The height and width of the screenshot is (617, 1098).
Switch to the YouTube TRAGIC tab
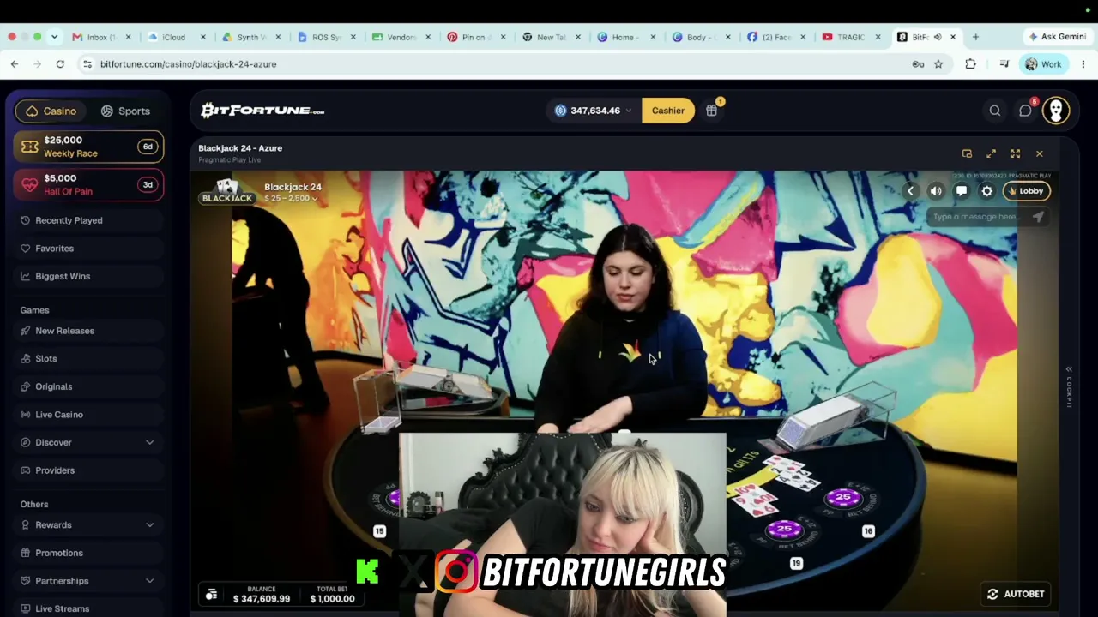click(x=851, y=37)
